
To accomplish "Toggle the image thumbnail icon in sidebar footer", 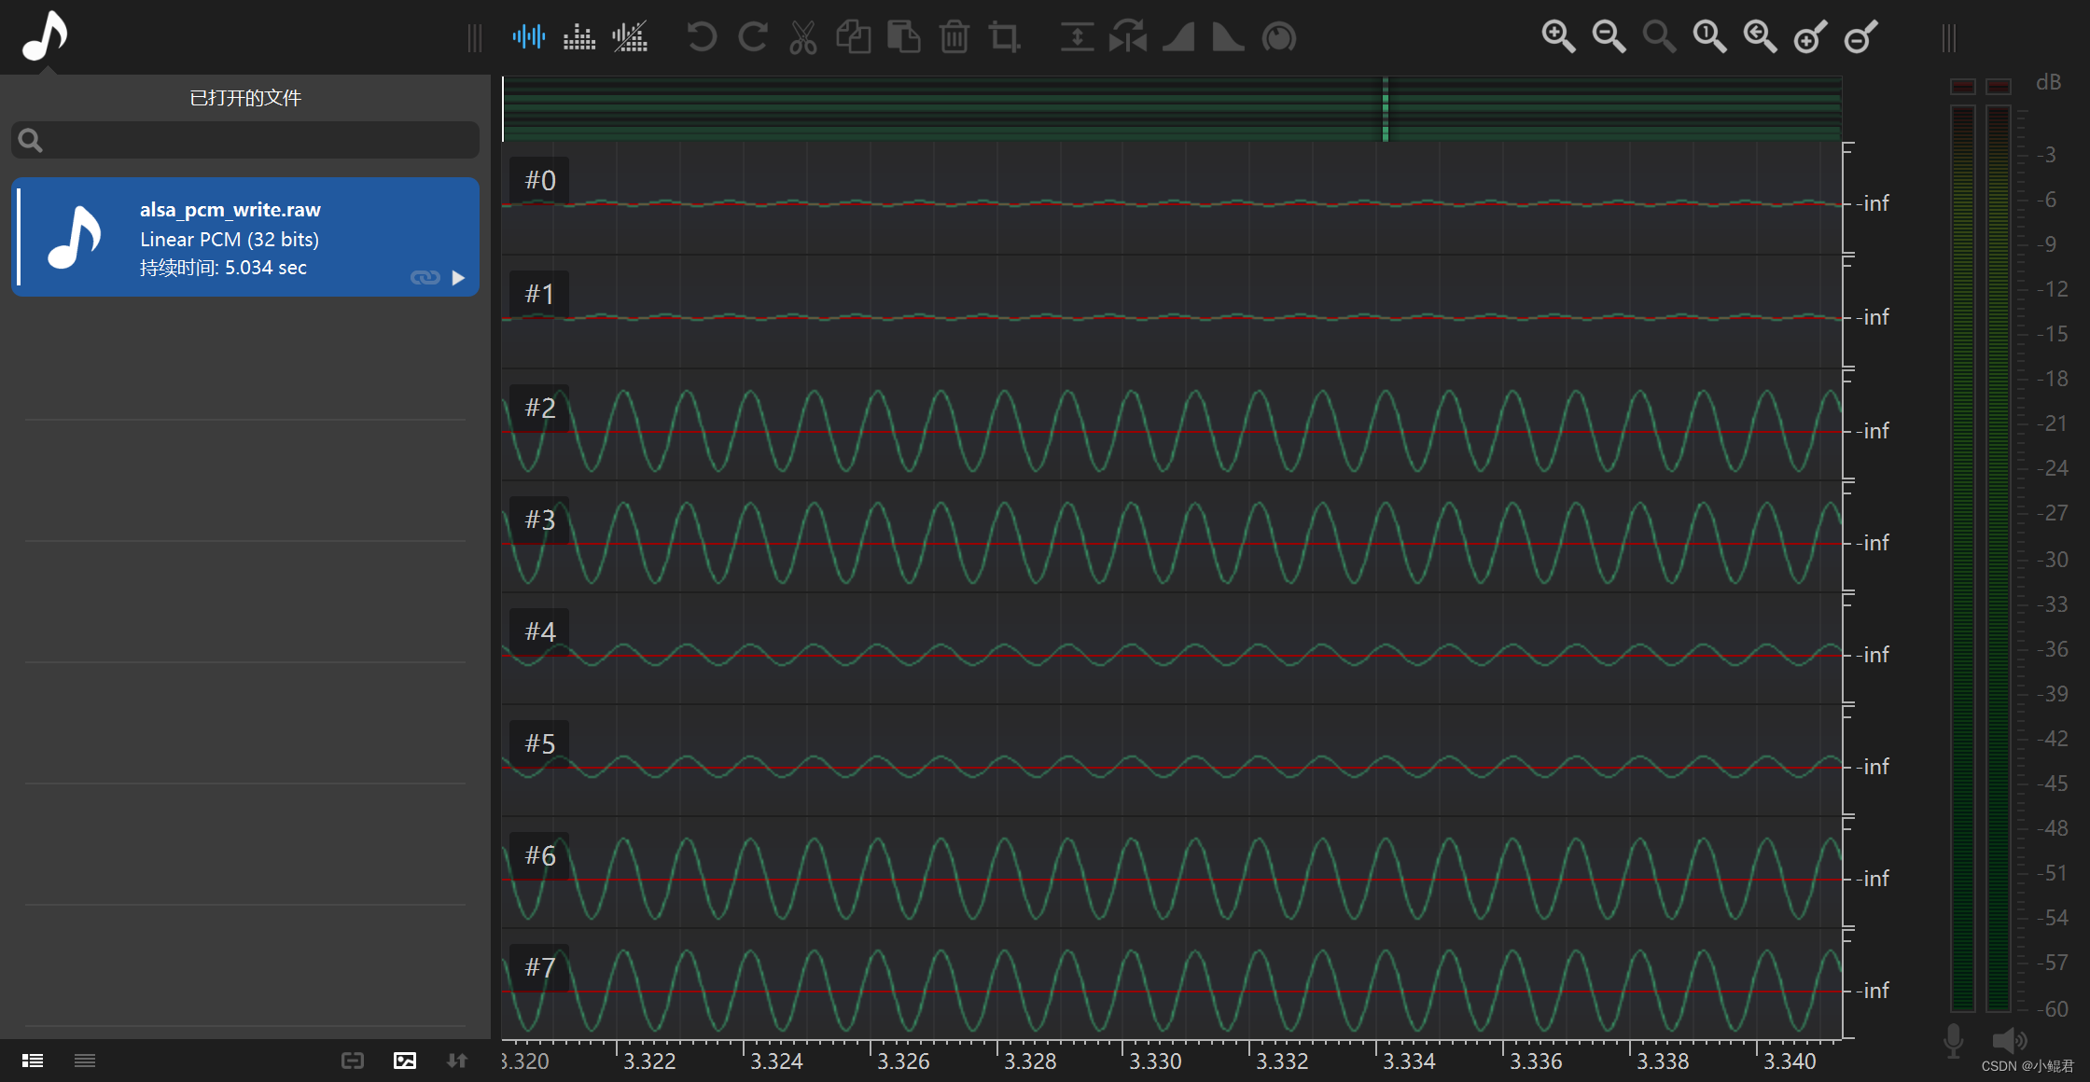I will pyautogui.click(x=405, y=1061).
